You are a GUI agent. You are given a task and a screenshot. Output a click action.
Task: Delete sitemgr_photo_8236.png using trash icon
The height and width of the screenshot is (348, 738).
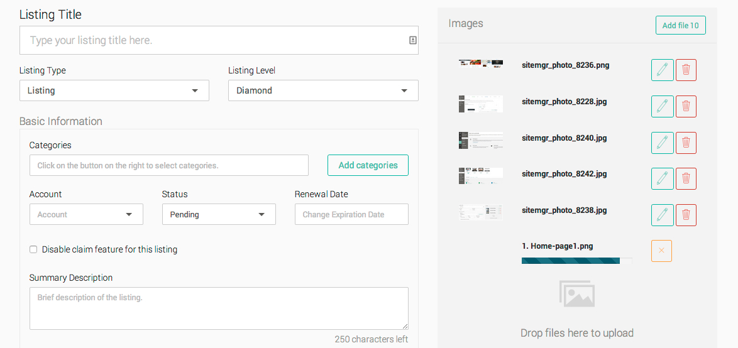tap(686, 70)
